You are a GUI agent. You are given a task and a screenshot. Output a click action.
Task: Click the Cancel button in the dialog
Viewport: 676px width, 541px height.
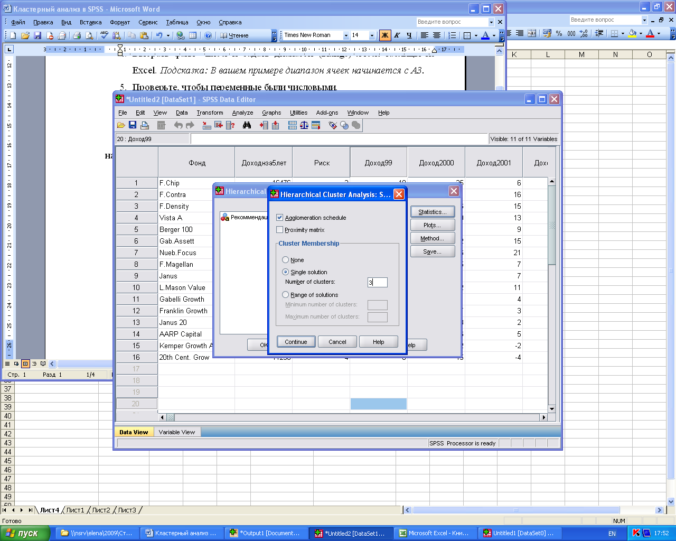point(337,342)
